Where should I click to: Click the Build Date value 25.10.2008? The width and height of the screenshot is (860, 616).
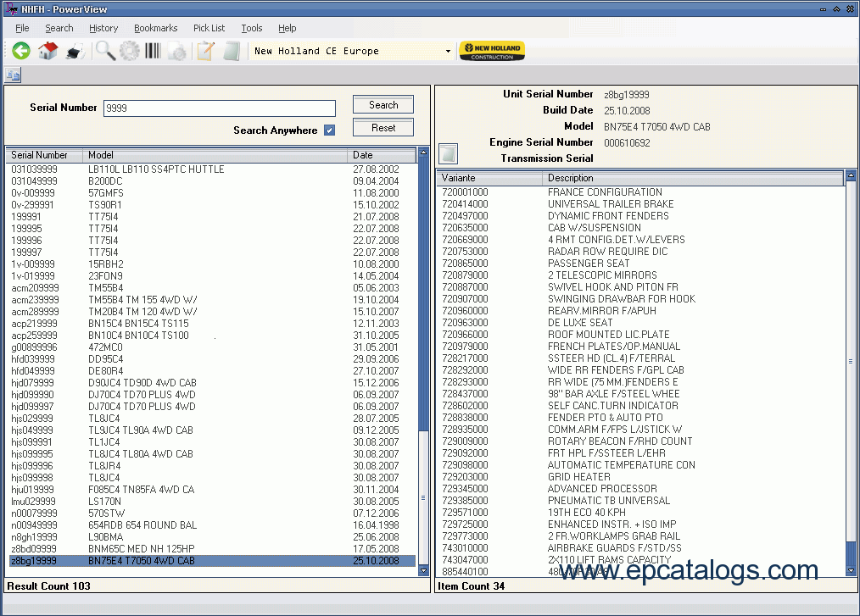coord(627,111)
